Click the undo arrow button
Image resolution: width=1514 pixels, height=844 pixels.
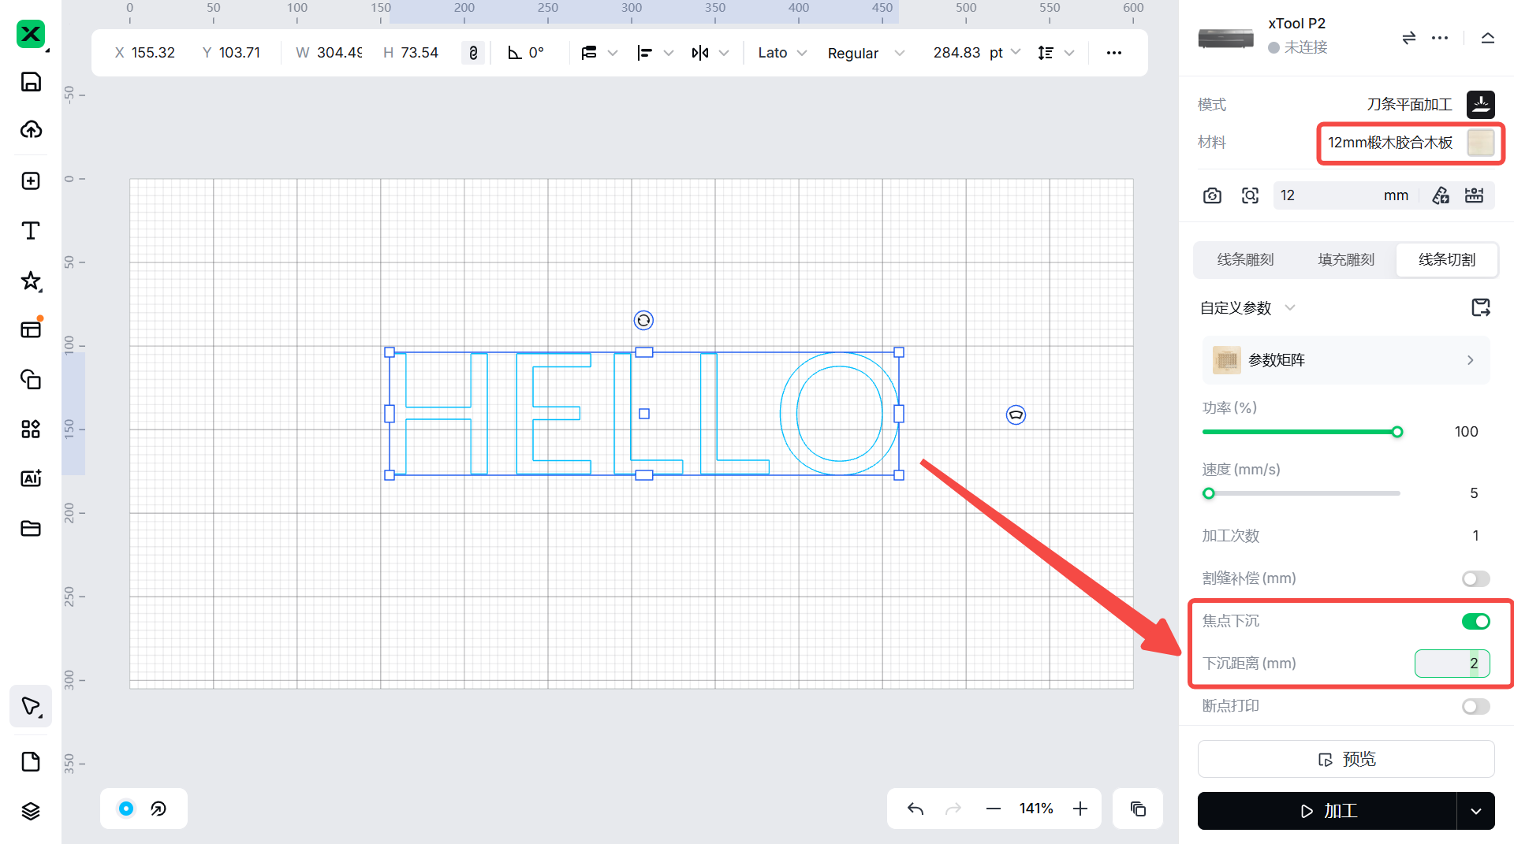point(915,809)
